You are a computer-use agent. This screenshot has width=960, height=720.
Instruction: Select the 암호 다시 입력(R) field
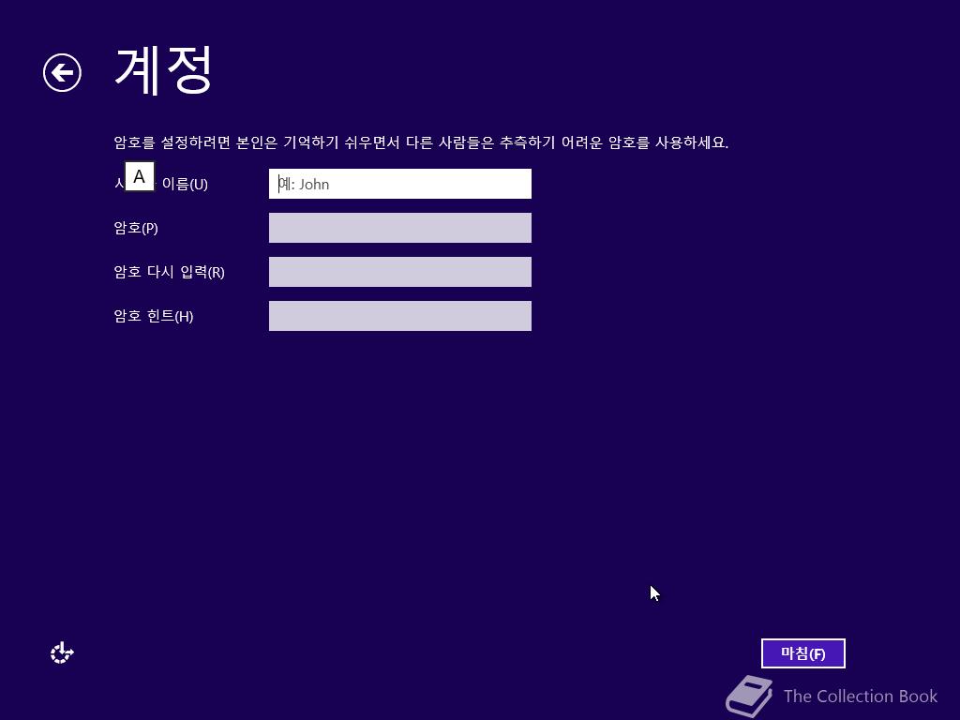point(399,272)
